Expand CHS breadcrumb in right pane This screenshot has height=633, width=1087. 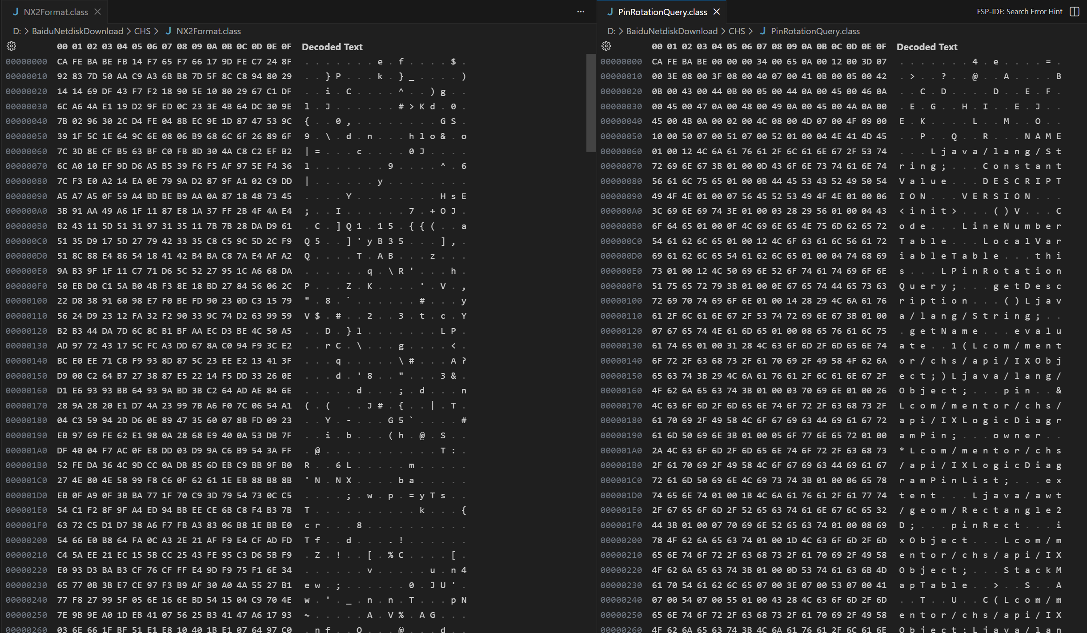point(737,31)
